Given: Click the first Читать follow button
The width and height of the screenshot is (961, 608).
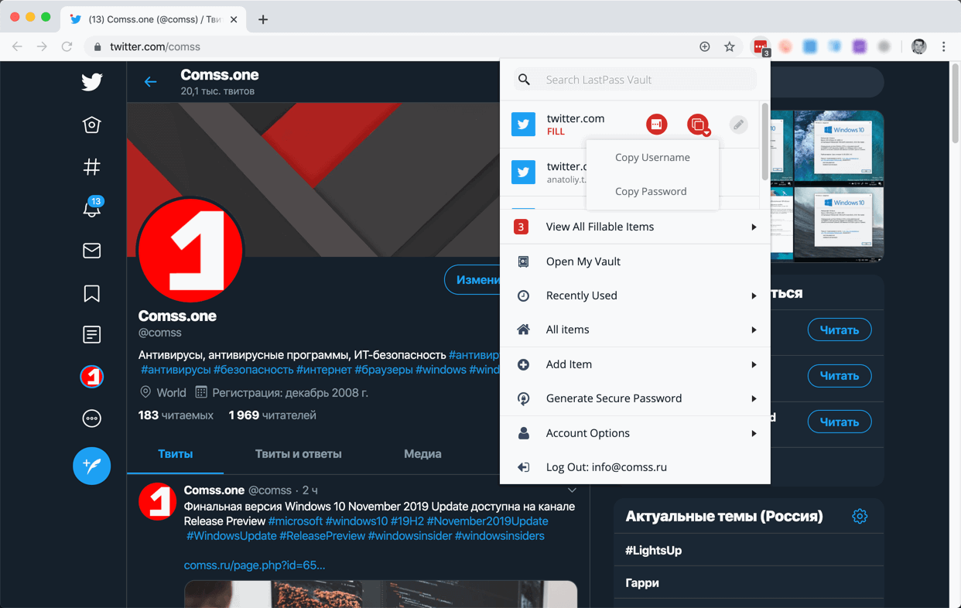Looking at the screenshot, I should pyautogui.click(x=840, y=330).
